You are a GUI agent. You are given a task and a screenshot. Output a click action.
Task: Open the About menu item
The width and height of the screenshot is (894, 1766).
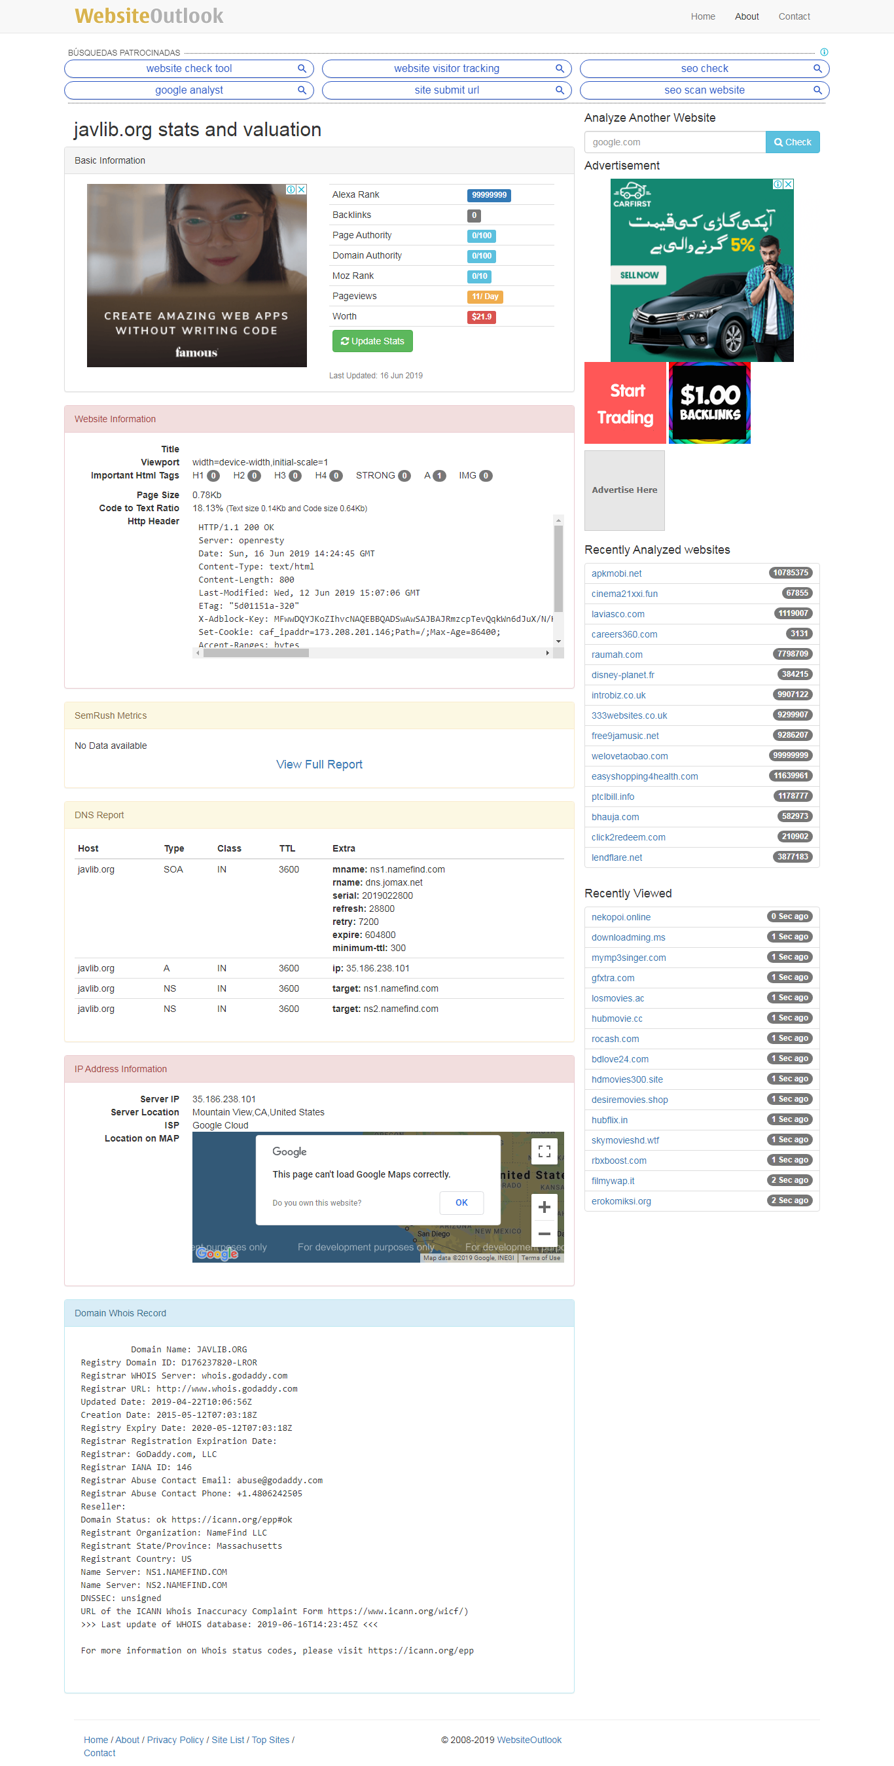click(747, 16)
